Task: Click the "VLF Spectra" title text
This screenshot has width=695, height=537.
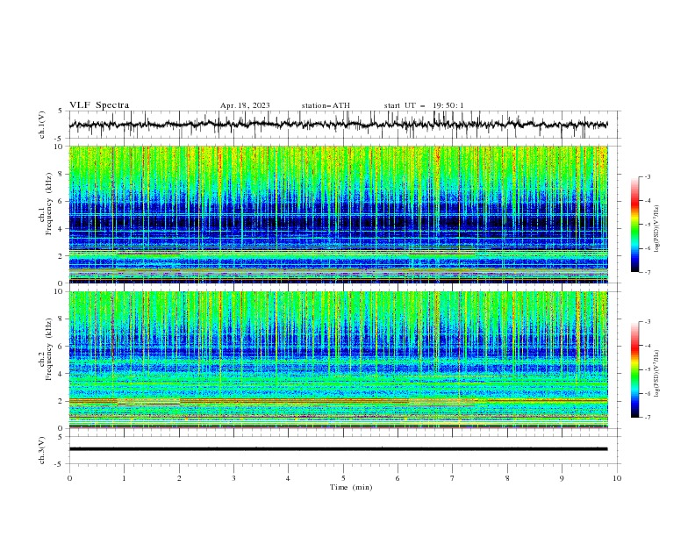Action: tap(99, 105)
